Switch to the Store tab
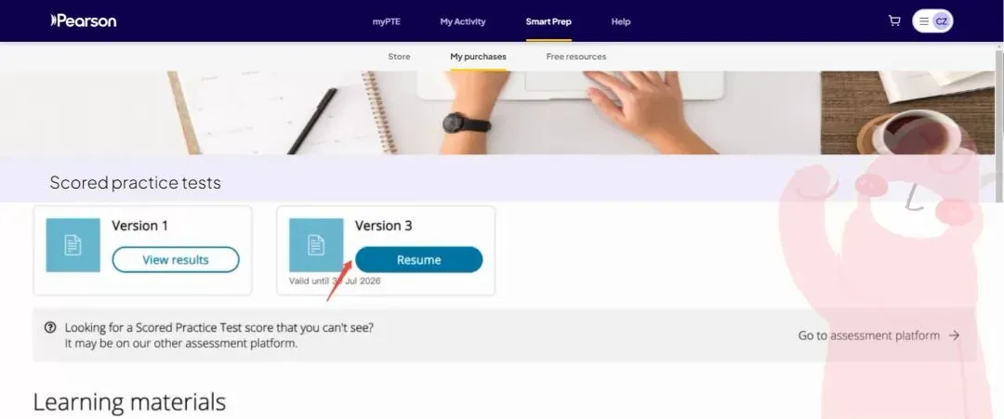This screenshot has height=419, width=1004. (399, 57)
